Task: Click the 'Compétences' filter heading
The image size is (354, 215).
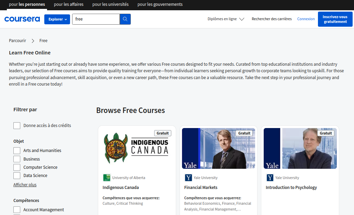Action: coord(26,201)
